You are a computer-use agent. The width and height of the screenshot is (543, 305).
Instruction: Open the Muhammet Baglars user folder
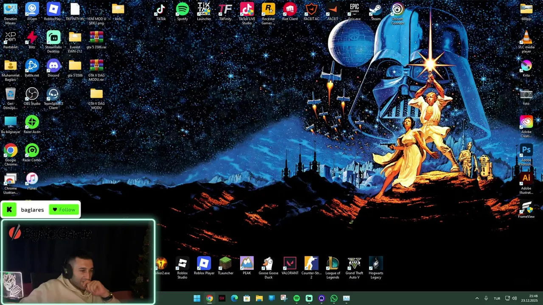point(11,69)
